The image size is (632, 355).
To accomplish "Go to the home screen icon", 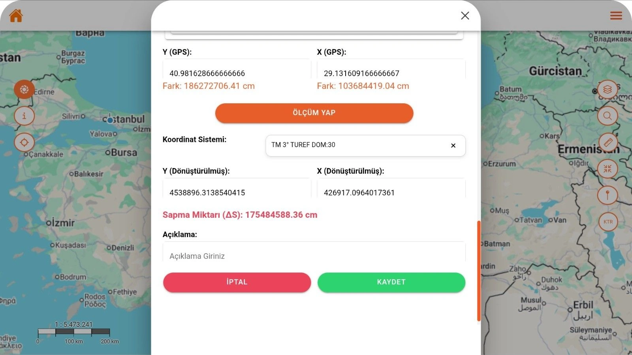I will click(16, 16).
